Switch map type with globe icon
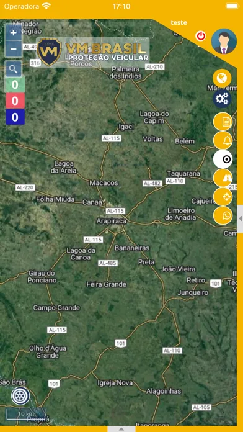This screenshot has width=243, height=432. point(222,79)
